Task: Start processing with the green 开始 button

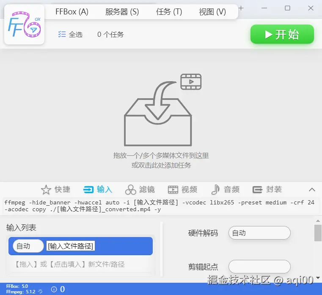Action: click(282, 34)
